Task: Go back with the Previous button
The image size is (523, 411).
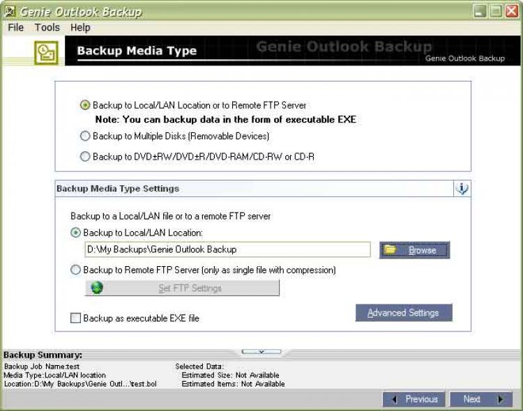Action: [x=414, y=399]
